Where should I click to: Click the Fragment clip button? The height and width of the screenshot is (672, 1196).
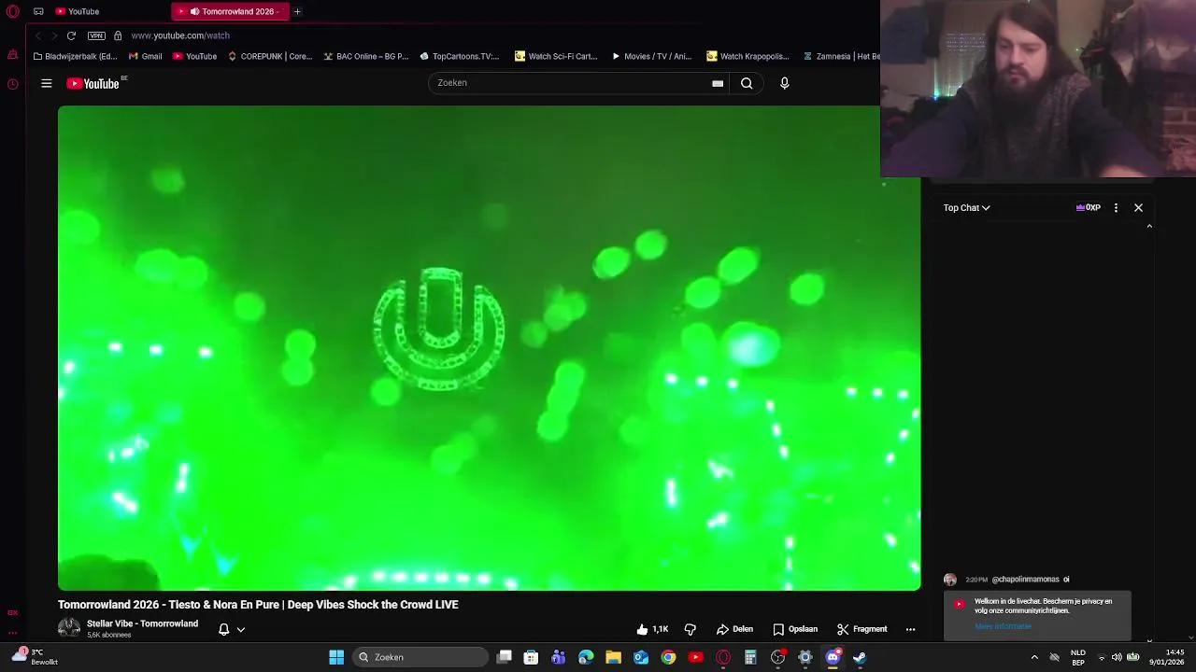tap(861, 629)
